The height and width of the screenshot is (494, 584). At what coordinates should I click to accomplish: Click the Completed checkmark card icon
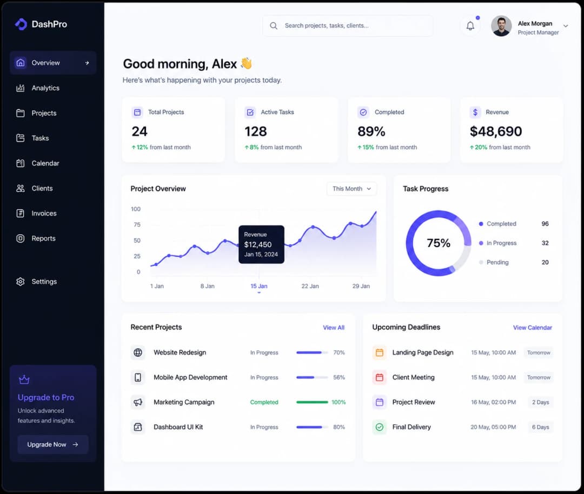(x=363, y=112)
